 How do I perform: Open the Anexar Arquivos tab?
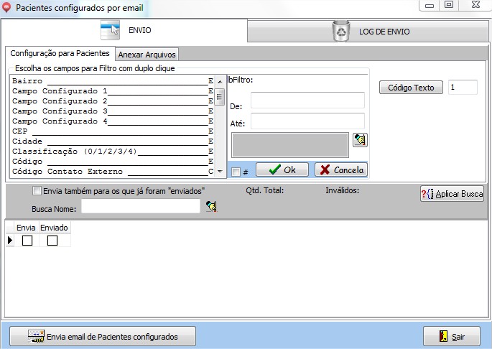(x=147, y=54)
